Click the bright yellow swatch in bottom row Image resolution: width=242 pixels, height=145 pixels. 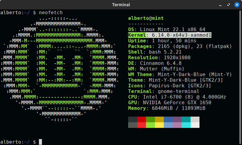159,125
